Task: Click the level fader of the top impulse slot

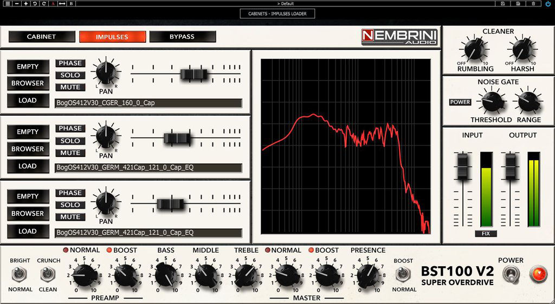Action: point(193,74)
